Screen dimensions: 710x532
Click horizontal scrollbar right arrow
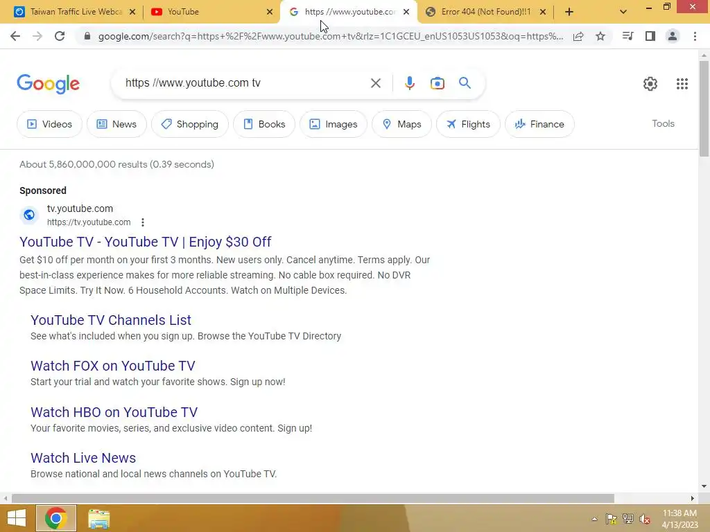[x=693, y=498]
